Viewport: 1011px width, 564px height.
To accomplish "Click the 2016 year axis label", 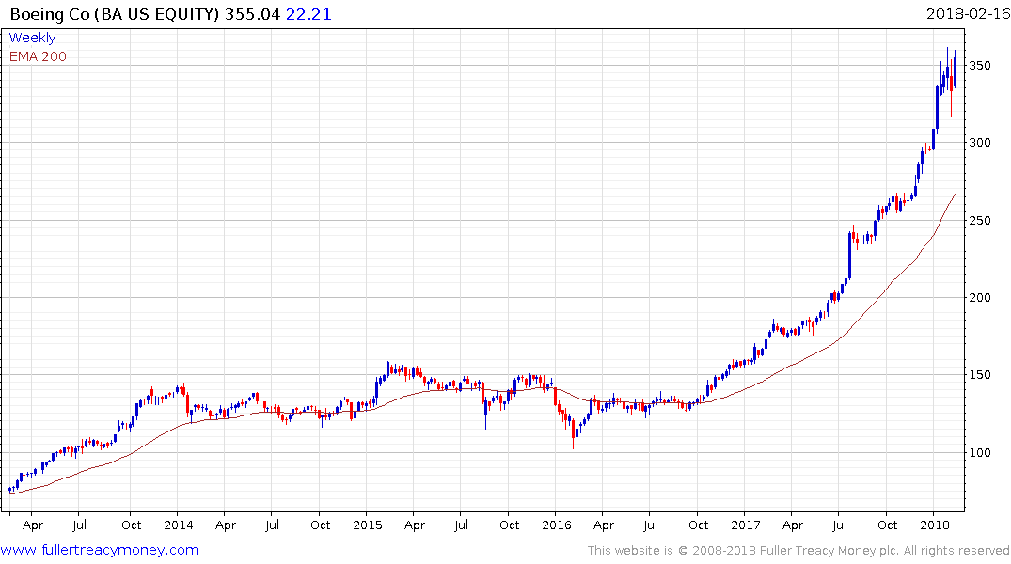I will pyautogui.click(x=557, y=525).
